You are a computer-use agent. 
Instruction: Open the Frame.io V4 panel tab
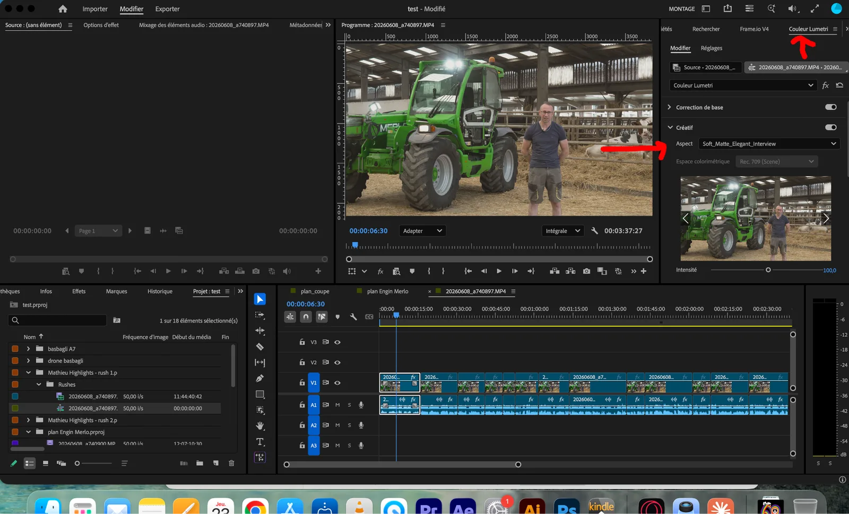point(754,29)
